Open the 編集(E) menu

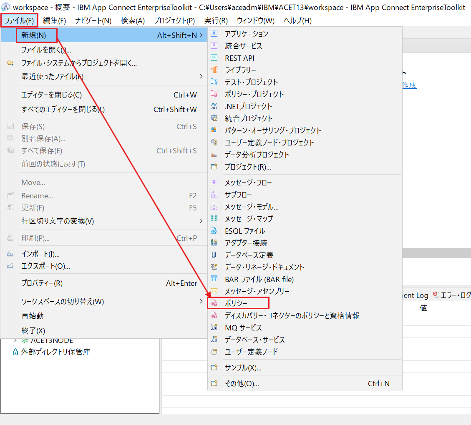54,20
